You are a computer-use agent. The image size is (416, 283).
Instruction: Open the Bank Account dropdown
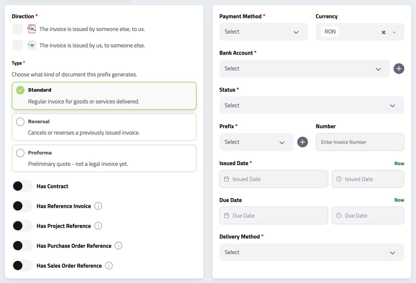tap(304, 69)
